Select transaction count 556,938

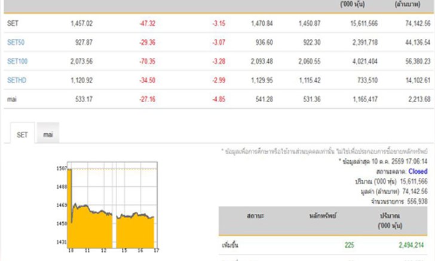pyautogui.click(x=417, y=201)
